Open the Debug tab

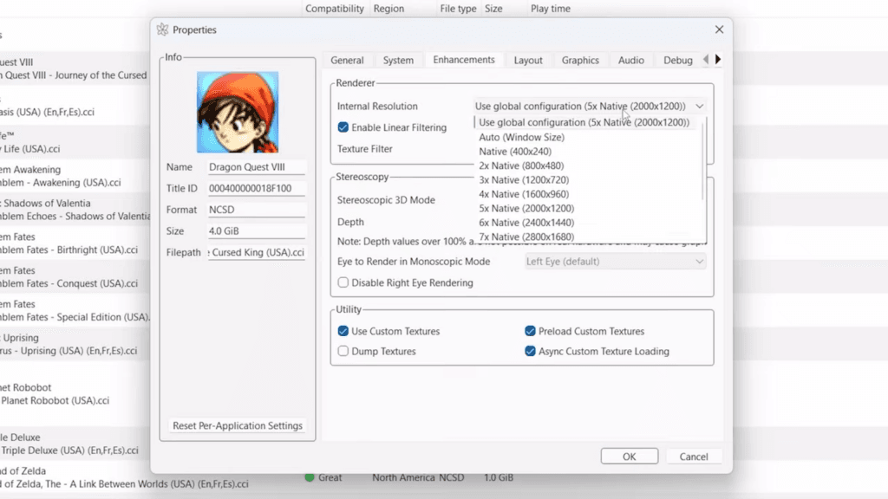click(678, 60)
